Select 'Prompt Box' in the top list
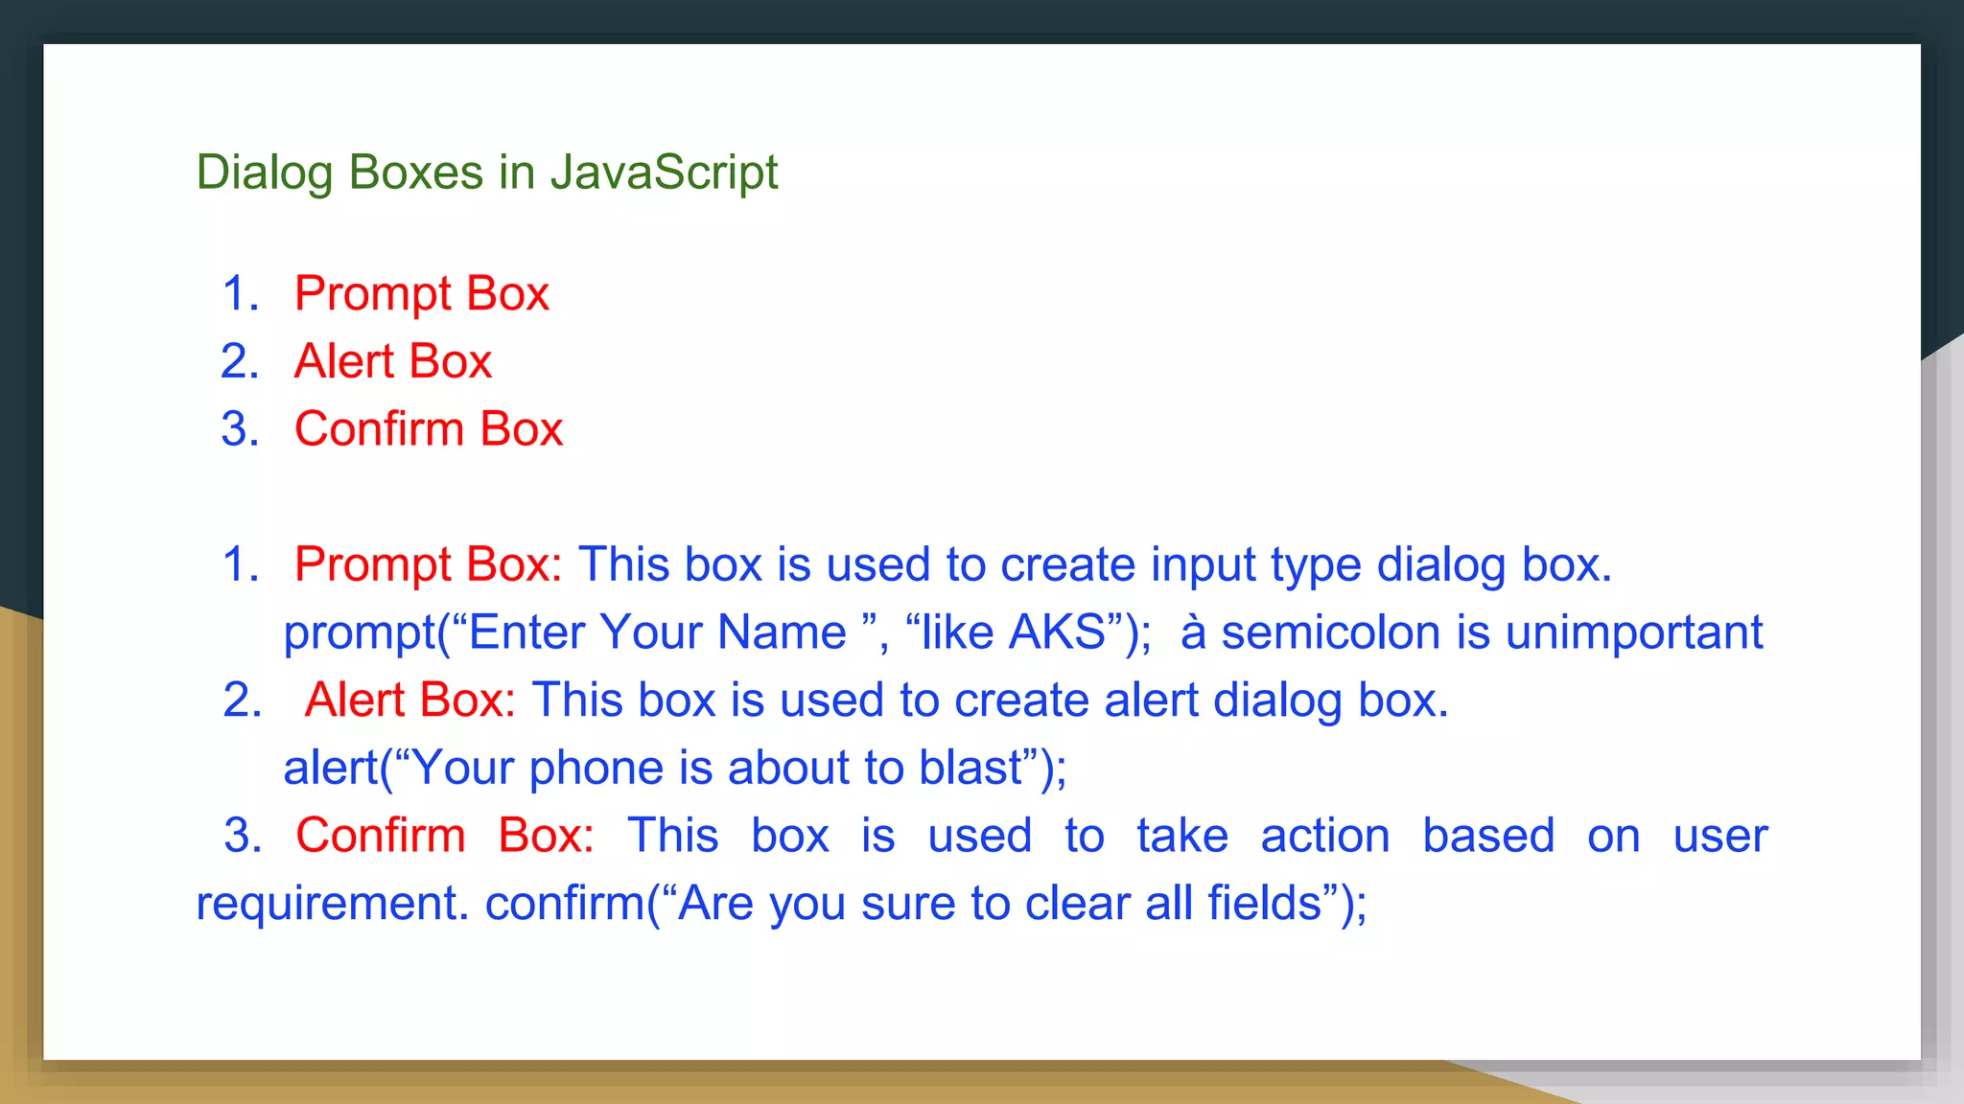This screenshot has height=1104, width=1964. (422, 294)
